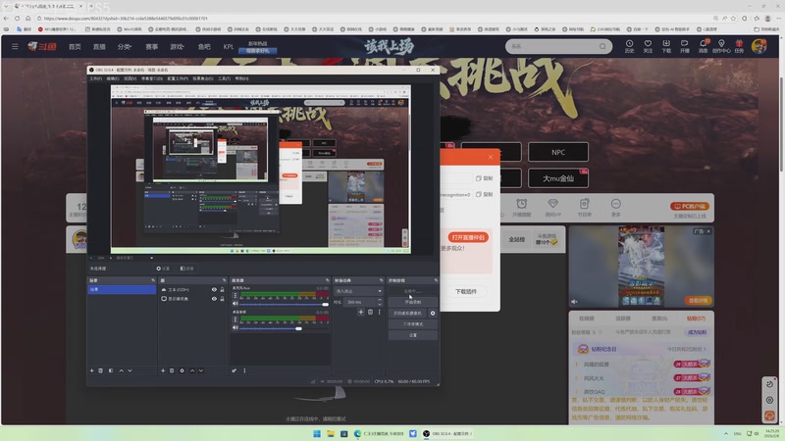Open desktop audio channel three-dot menu
The height and width of the screenshot is (441, 785).
point(235,319)
